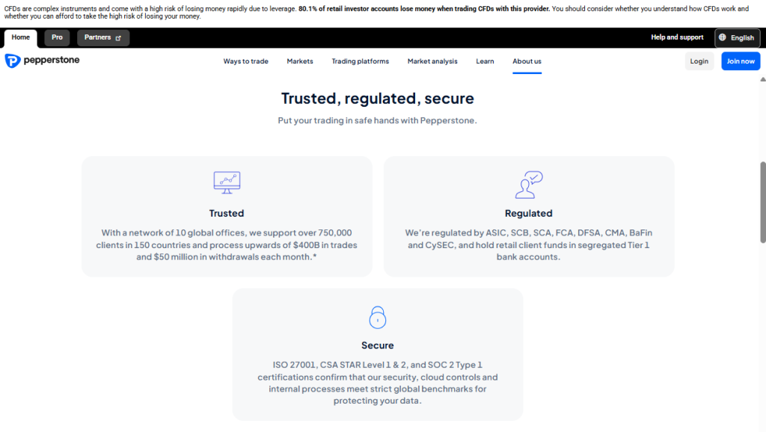This screenshot has width=766, height=432.
Task: Open the Market analysis menu
Action: (432, 61)
